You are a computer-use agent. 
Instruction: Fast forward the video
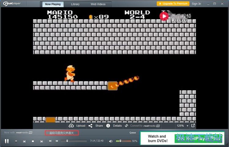click(x=57, y=141)
